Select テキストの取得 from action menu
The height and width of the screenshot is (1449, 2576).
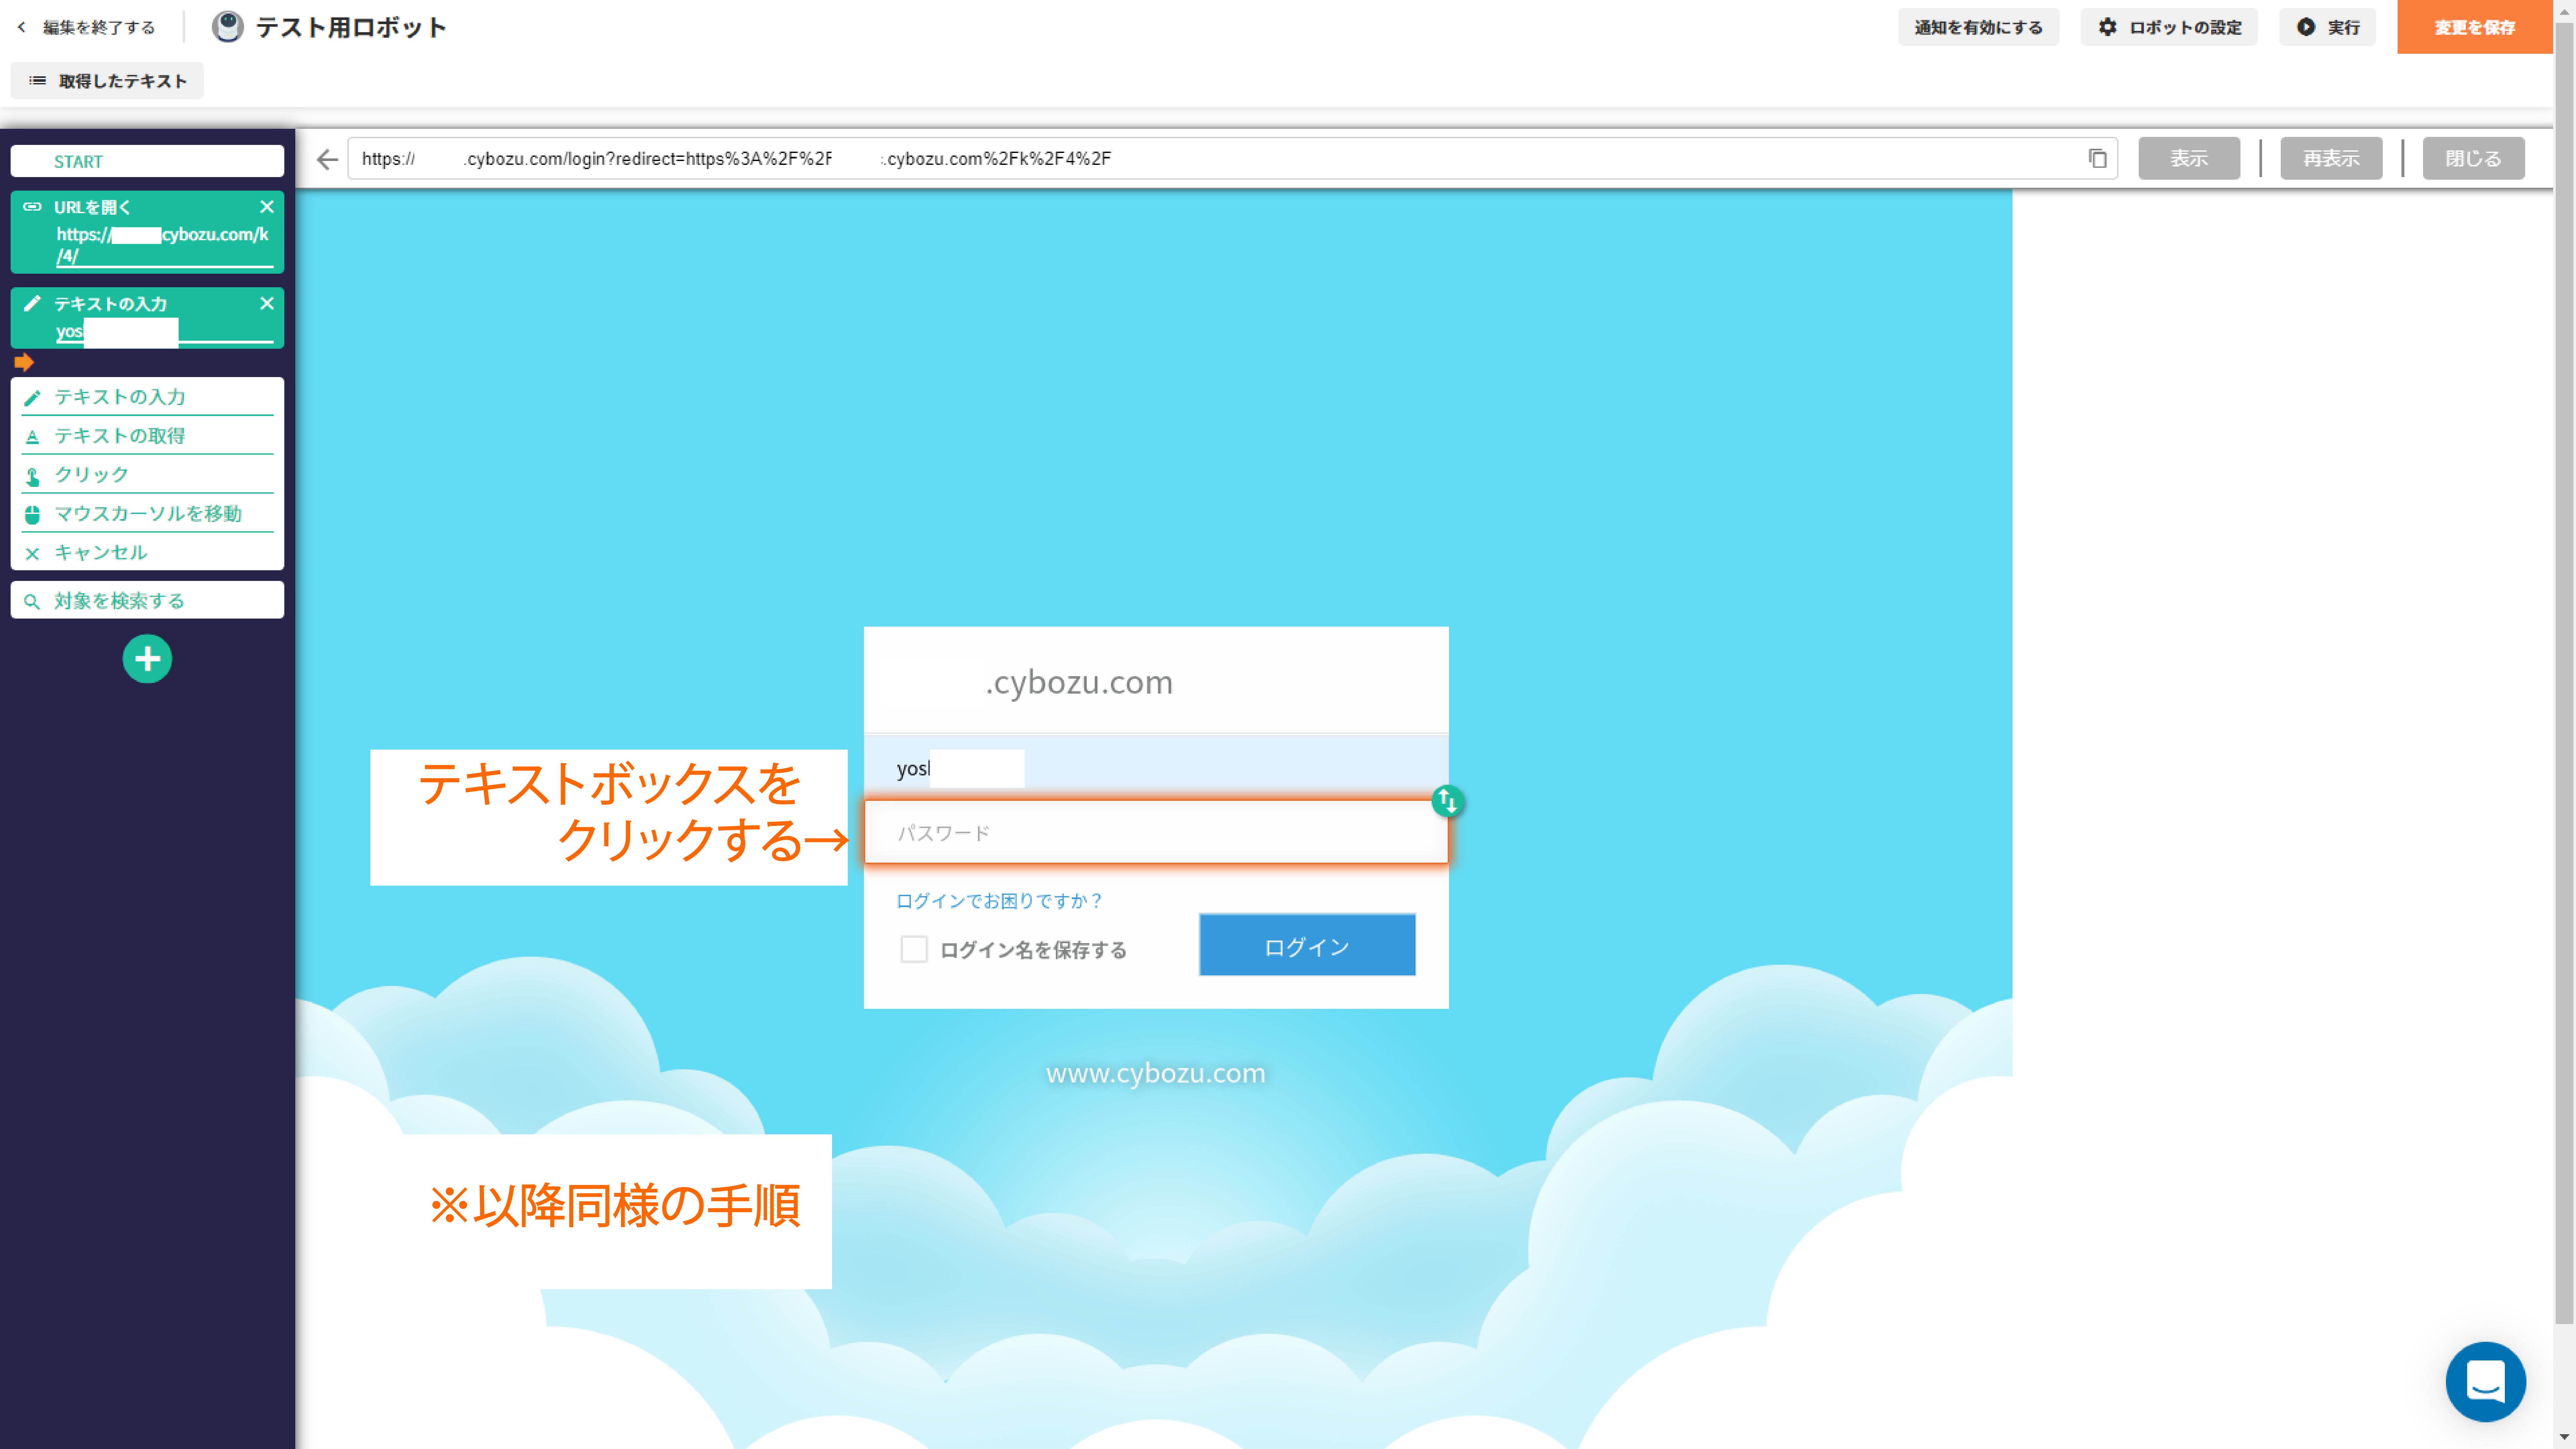point(147,436)
